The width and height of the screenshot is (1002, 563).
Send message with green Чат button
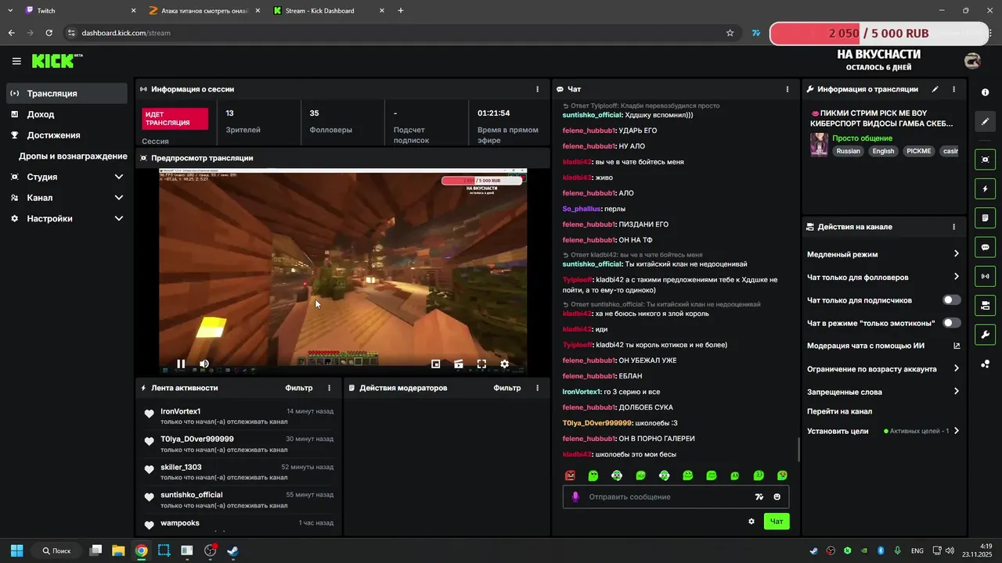pos(777,522)
